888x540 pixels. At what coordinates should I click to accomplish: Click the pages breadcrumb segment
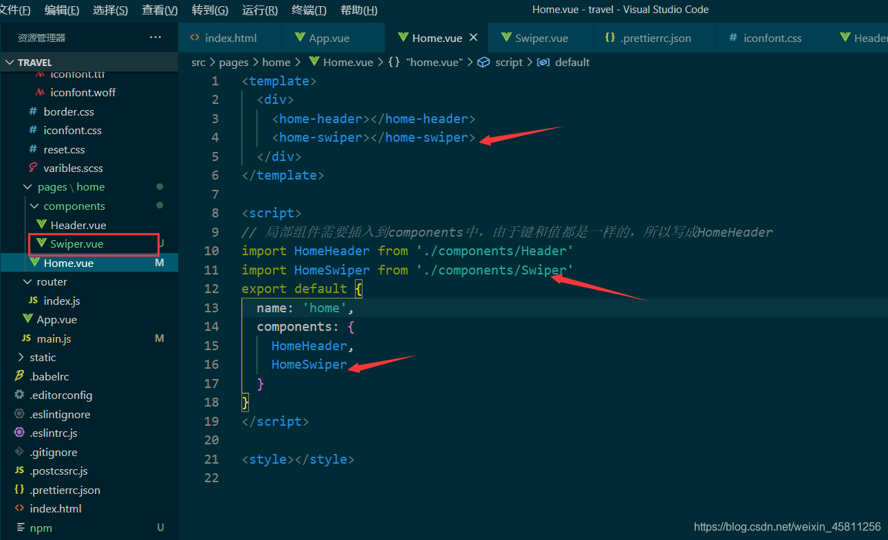[x=234, y=62]
